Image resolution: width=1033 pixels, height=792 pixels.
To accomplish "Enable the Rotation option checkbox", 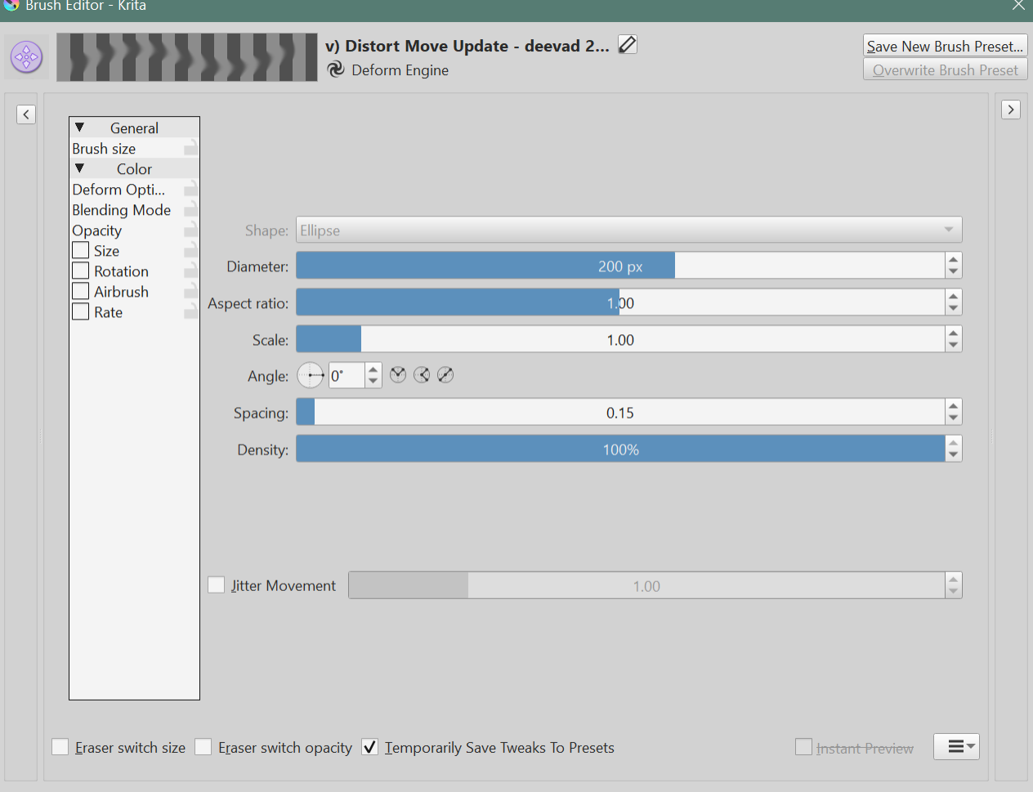I will pos(81,271).
